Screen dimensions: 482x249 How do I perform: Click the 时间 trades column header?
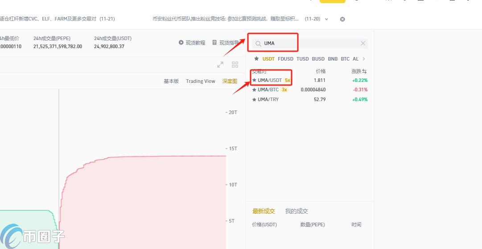click(x=357, y=225)
